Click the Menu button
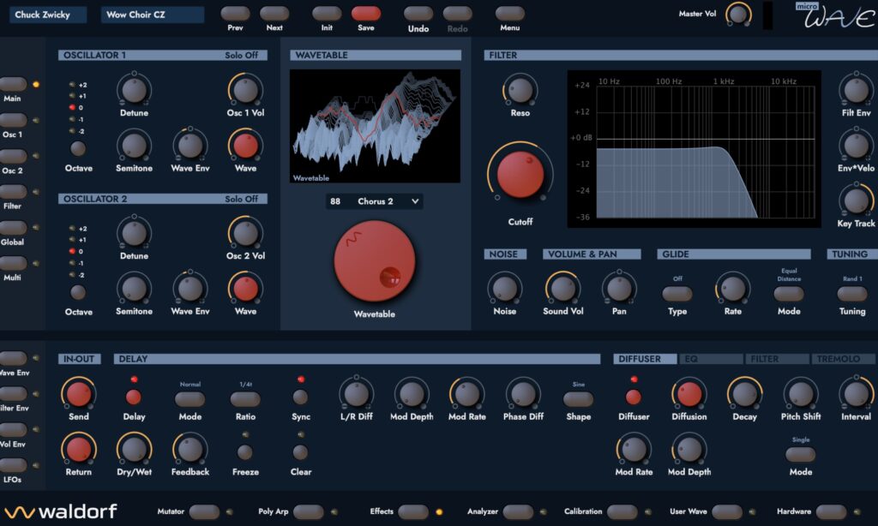Image resolution: width=878 pixels, height=526 pixels. tap(509, 13)
